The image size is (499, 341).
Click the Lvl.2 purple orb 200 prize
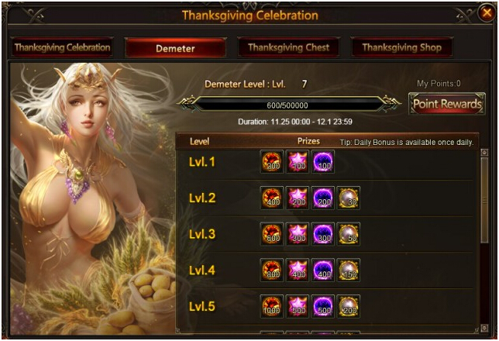[322, 198]
